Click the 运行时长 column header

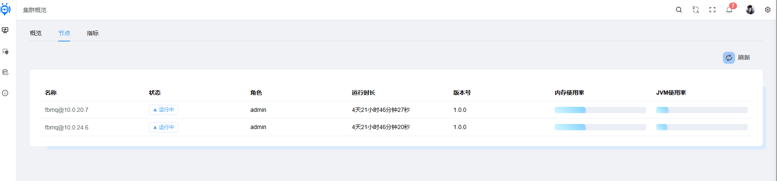364,93
